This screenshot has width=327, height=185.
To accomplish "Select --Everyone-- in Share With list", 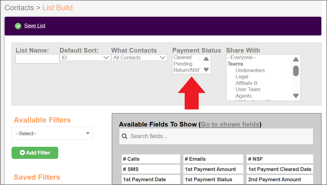I will 241,58.
